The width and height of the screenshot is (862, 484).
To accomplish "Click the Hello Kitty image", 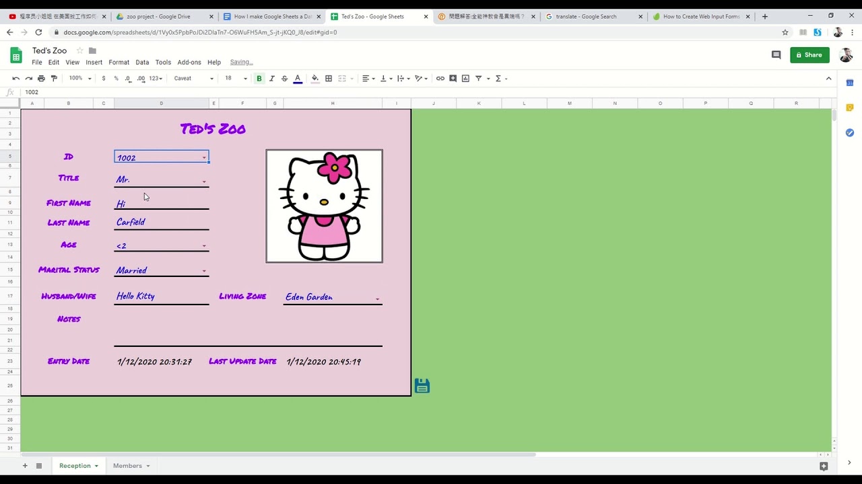I will (x=324, y=206).
